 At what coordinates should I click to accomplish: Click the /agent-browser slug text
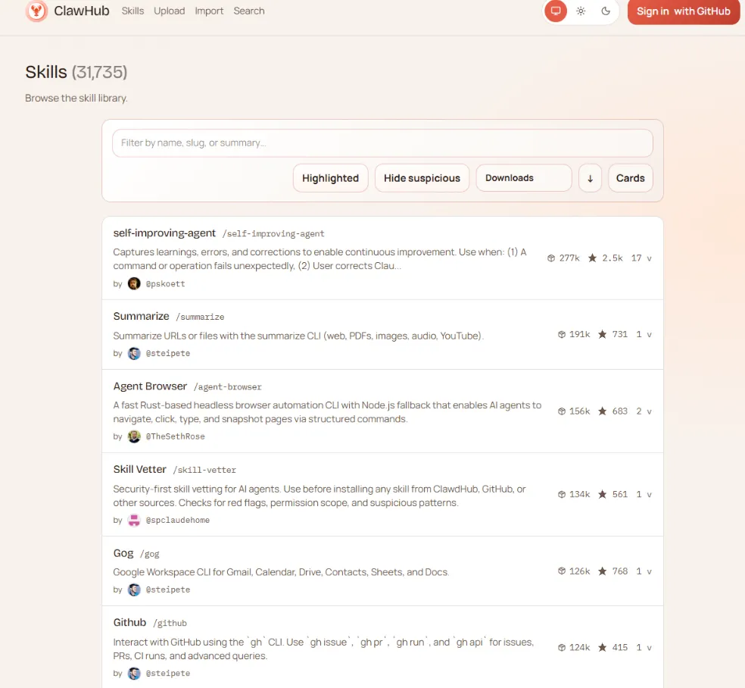228,387
